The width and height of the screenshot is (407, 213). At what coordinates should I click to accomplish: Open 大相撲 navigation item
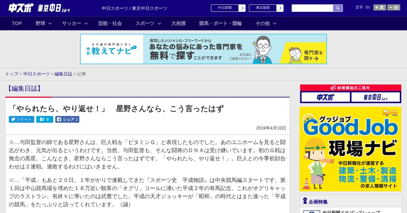click(x=178, y=23)
